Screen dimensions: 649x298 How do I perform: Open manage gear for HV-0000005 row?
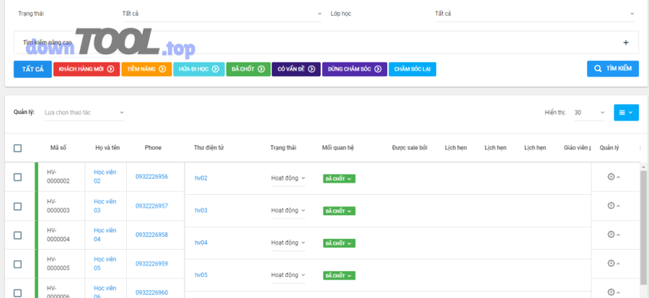tap(611, 263)
